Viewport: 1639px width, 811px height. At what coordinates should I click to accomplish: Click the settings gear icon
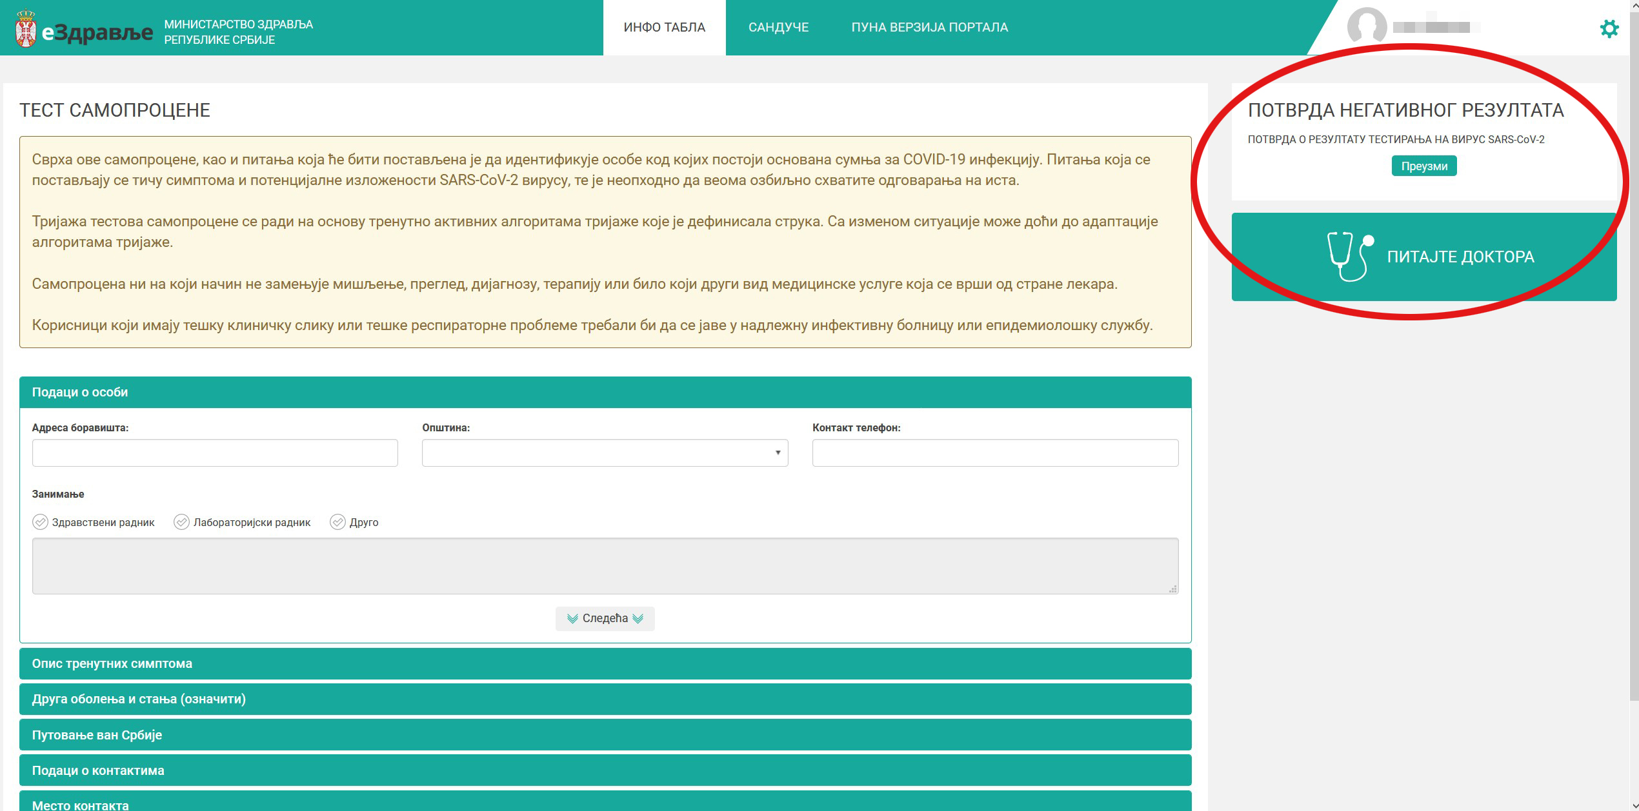[1609, 28]
